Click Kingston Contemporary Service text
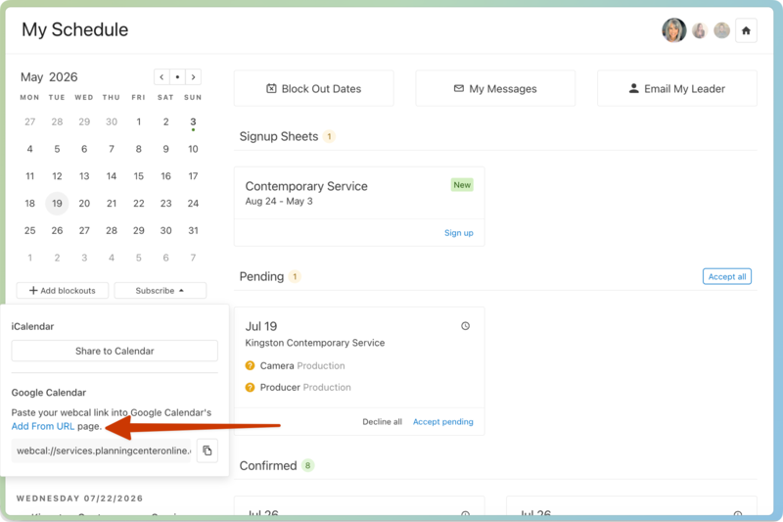This screenshot has width=783, height=522. [314, 343]
